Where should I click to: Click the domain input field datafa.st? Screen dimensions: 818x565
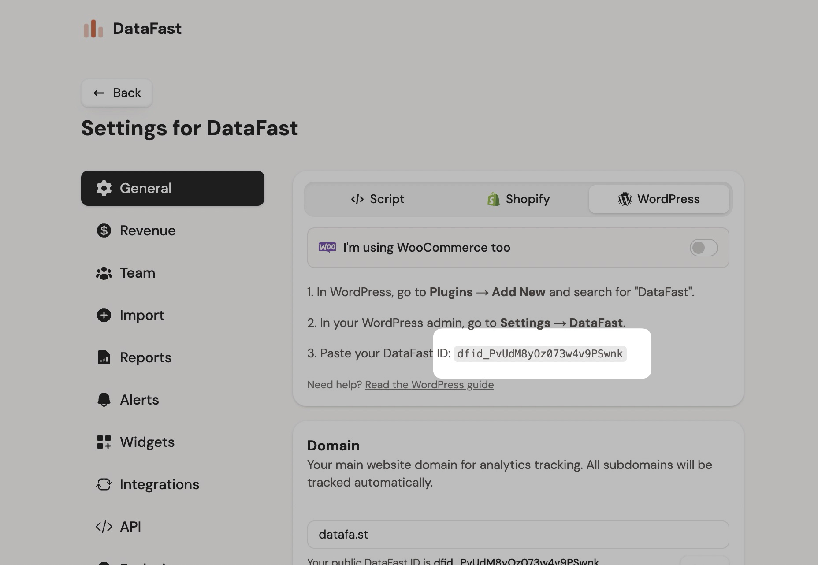[x=518, y=535]
